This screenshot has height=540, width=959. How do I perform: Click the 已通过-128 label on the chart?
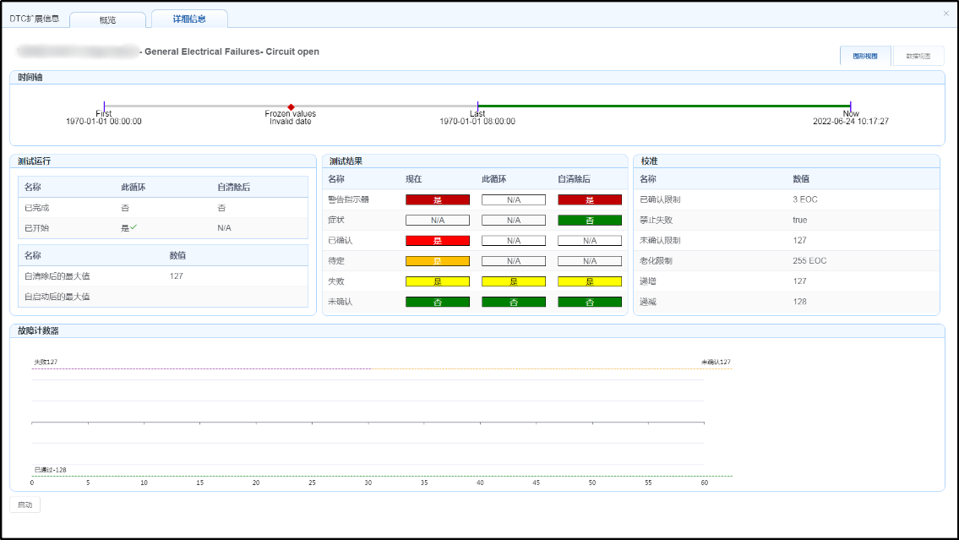tap(50, 470)
